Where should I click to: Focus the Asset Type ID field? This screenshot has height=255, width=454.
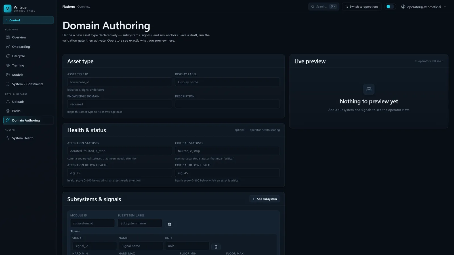(119, 82)
